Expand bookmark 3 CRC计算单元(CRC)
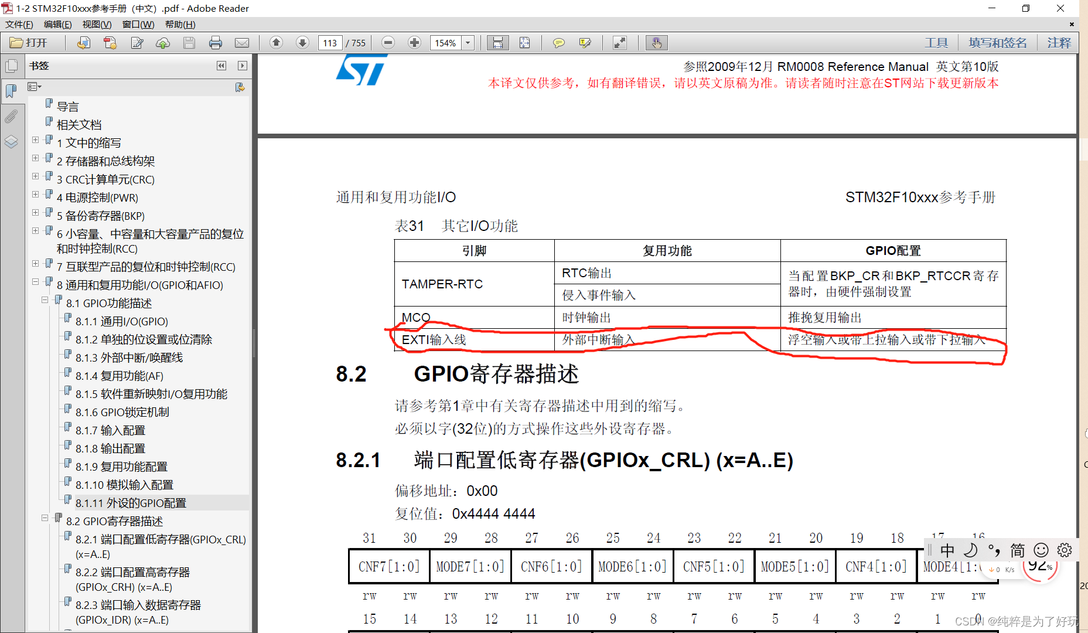Viewport: 1088px width, 633px height. click(x=36, y=176)
